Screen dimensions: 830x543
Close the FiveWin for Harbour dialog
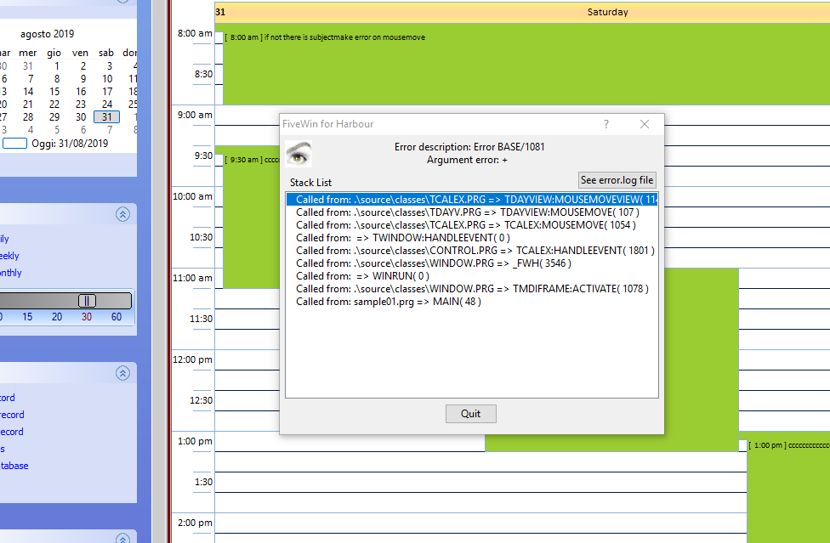[x=645, y=124]
